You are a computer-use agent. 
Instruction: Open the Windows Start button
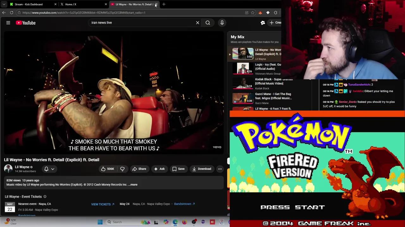click(x=100, y=222)
